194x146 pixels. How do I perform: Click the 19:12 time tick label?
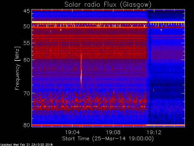154,132
